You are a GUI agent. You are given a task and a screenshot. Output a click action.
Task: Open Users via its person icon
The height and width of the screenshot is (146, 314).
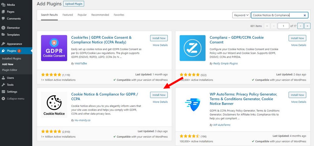(3, 78)
